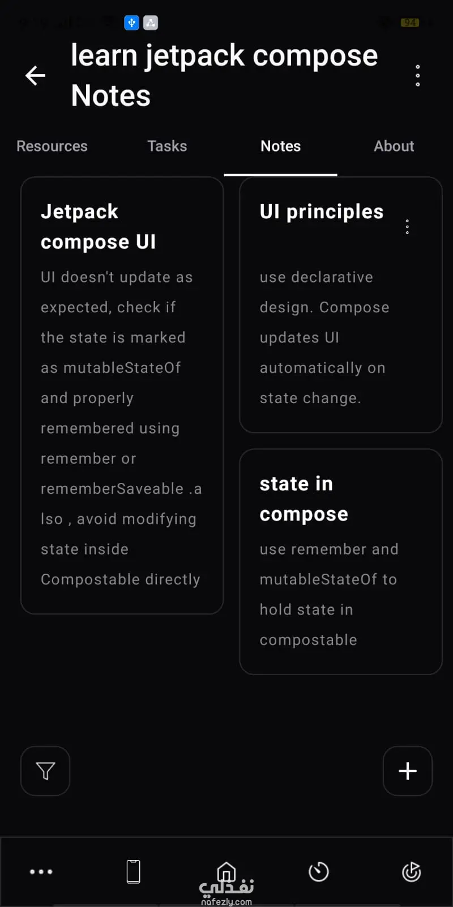Open the header three-dot overflow menu

418,75
